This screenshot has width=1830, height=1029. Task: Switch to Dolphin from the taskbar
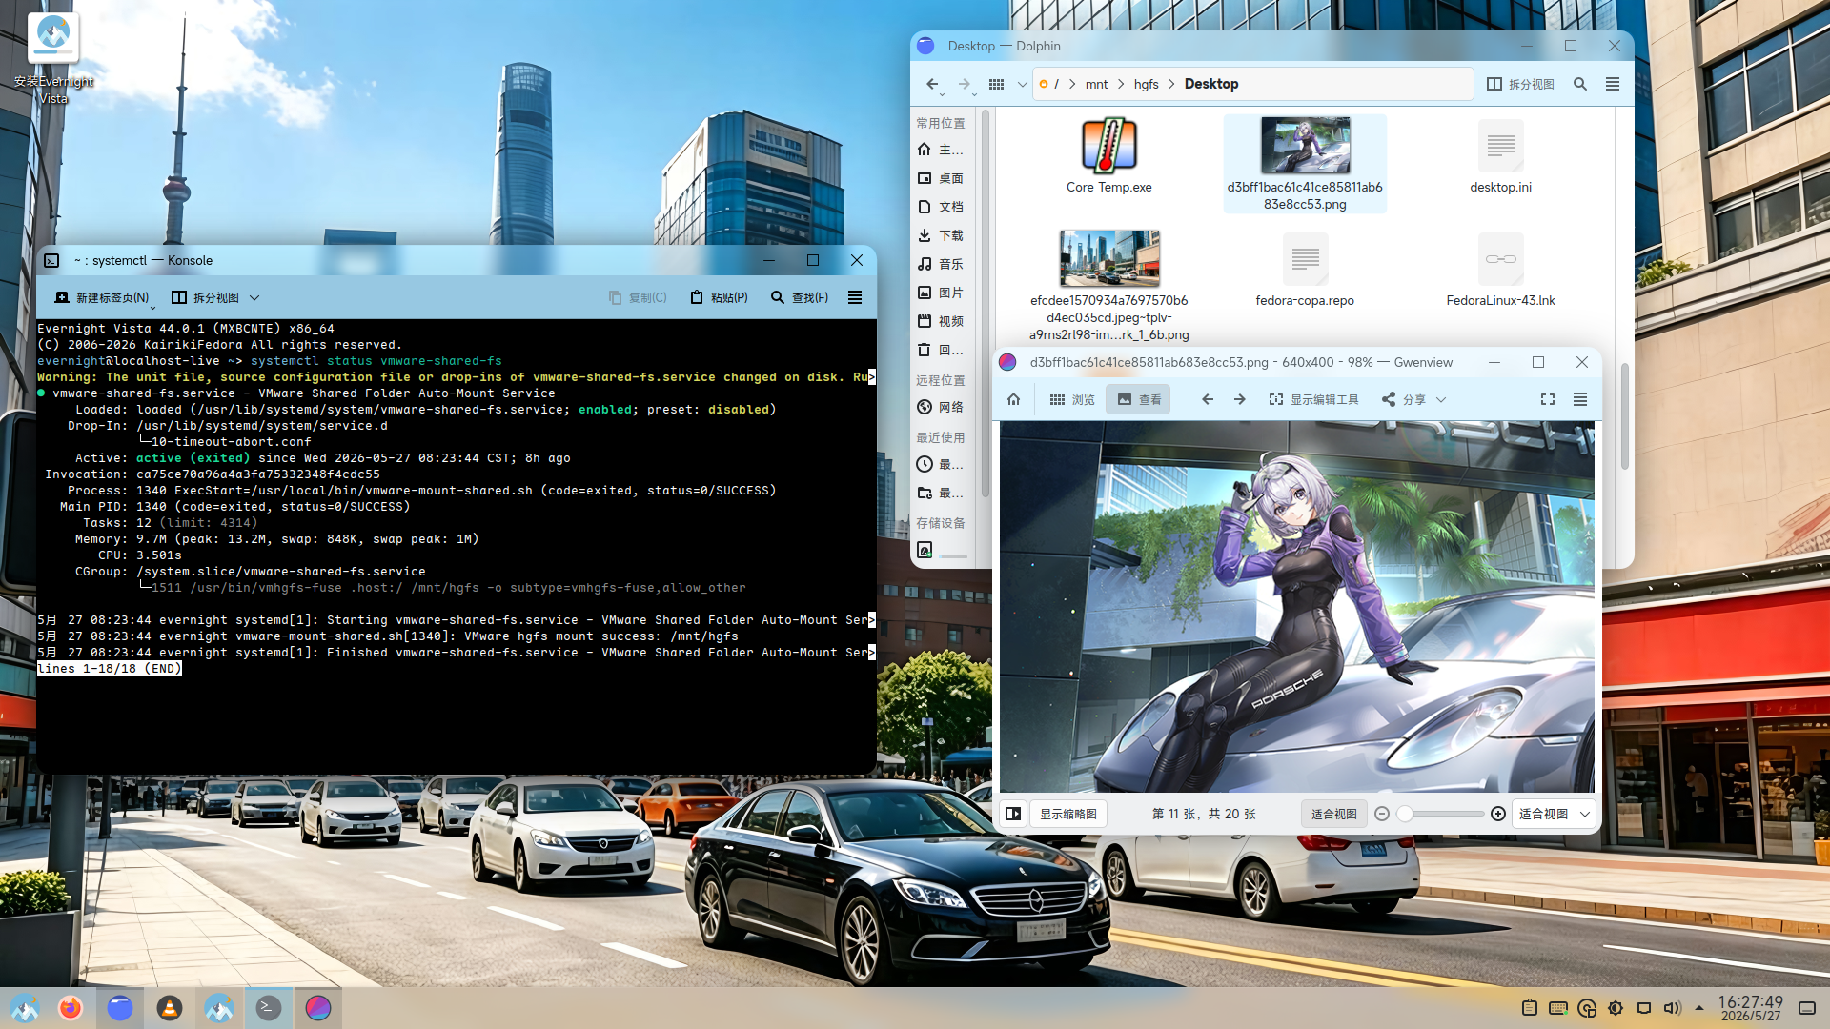[120, 1008]
